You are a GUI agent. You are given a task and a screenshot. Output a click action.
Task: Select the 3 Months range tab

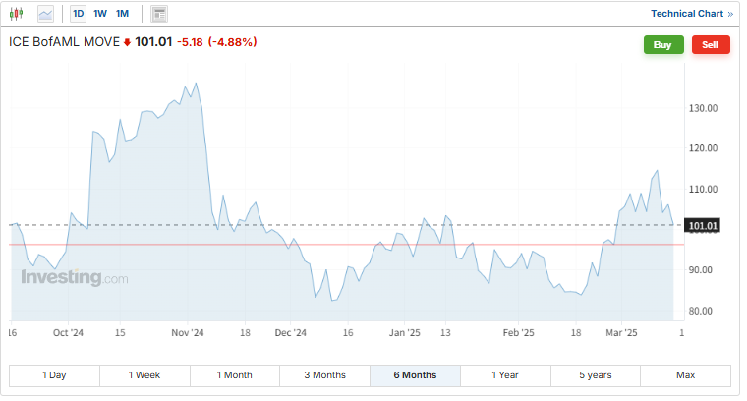[325, 375]
